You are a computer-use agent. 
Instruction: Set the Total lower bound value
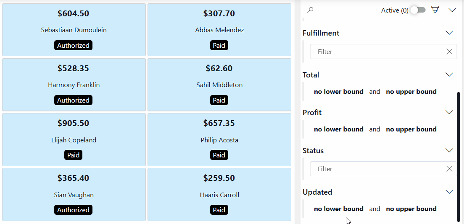(338, 92)
